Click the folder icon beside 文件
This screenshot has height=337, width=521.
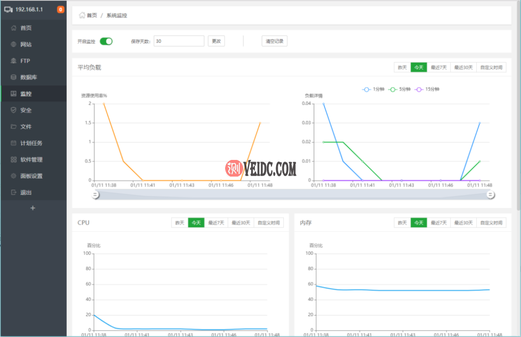click(x=14, y=127)
